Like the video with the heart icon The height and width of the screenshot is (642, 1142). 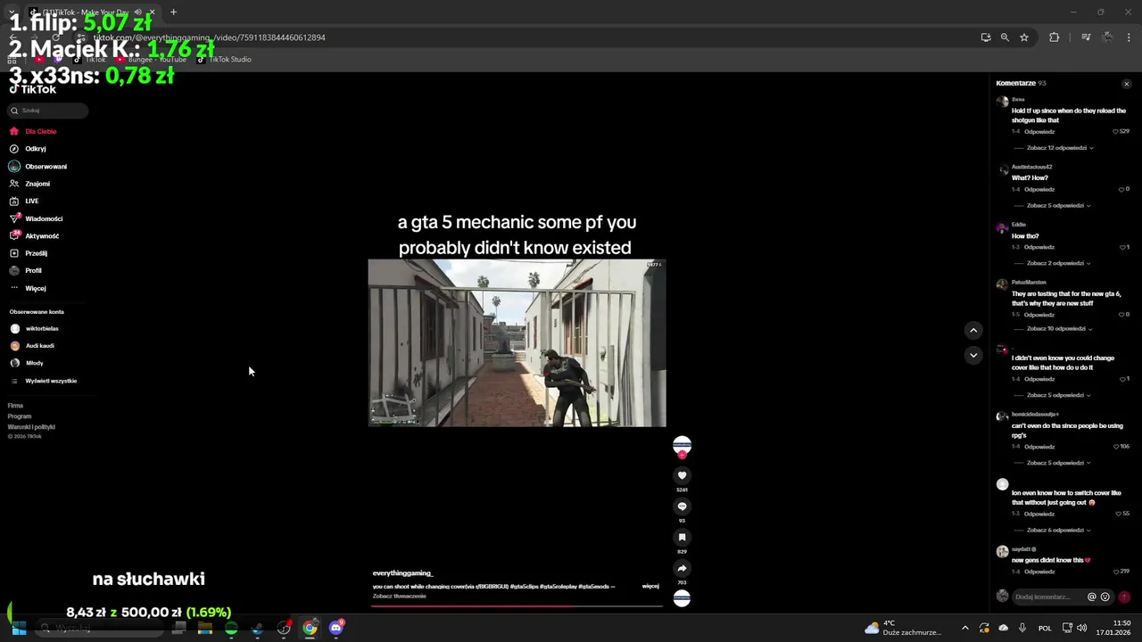click(682, 475)
